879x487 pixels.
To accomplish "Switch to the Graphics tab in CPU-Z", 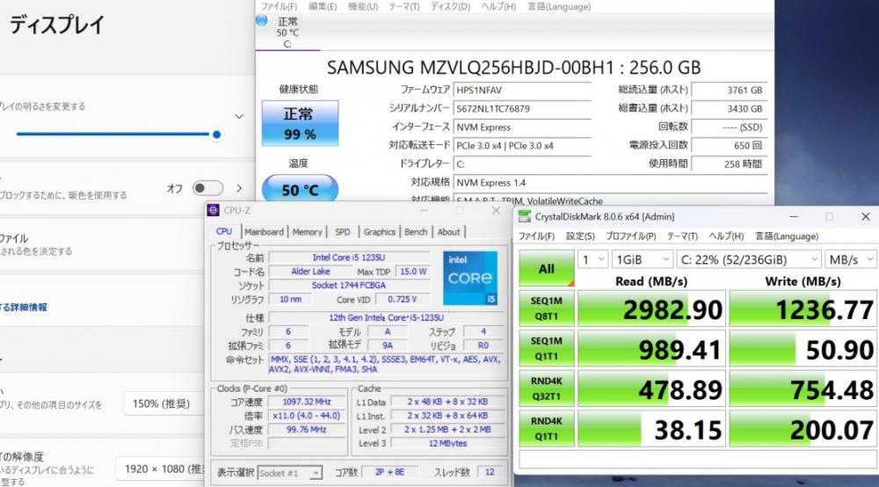I will (380, 231).
